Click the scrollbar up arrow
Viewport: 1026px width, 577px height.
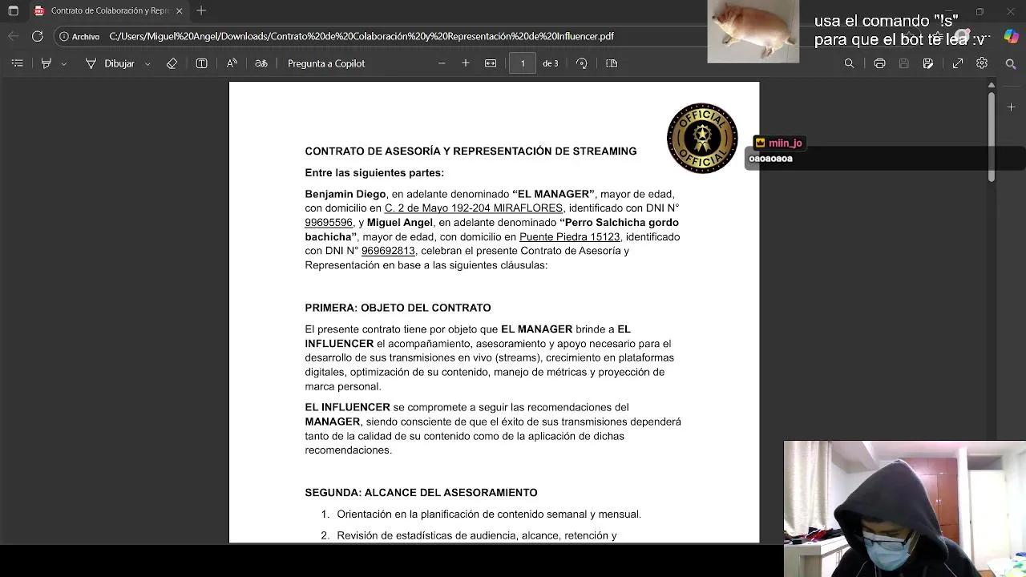(992, 85)
